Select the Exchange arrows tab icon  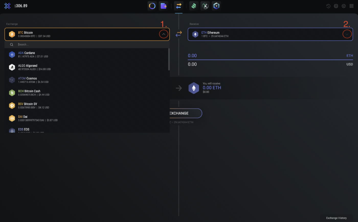point(179,6)
